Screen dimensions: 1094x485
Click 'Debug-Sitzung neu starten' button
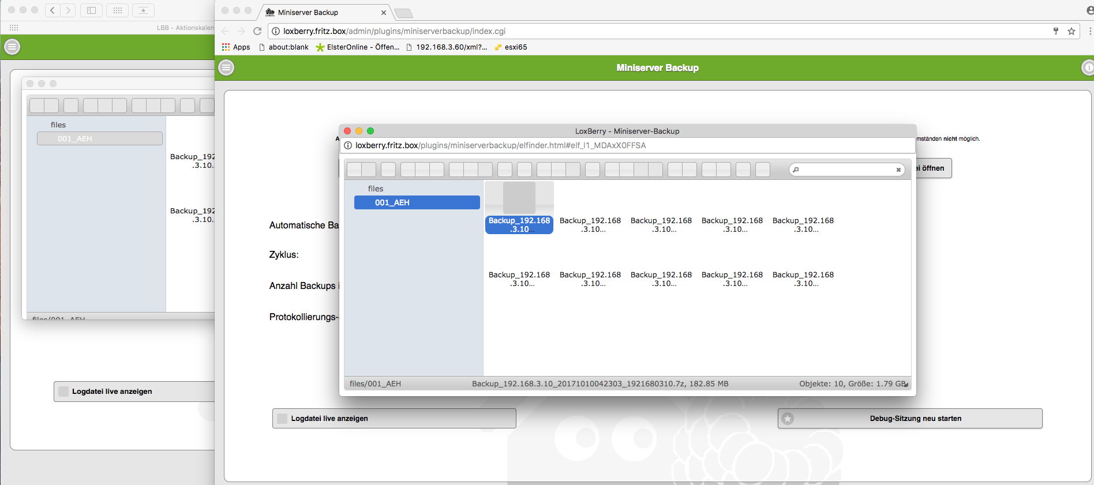click(910, 419)
